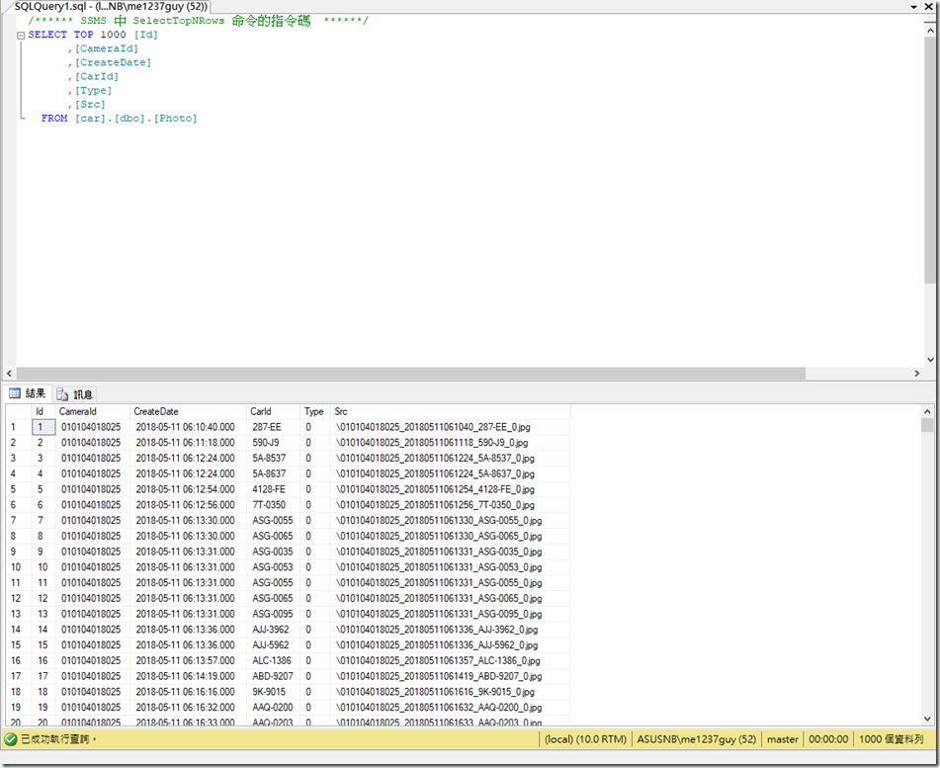Click the split handle above editor scrollbar
The width and height of the screenshot is (940, 768).
(929, 19)
